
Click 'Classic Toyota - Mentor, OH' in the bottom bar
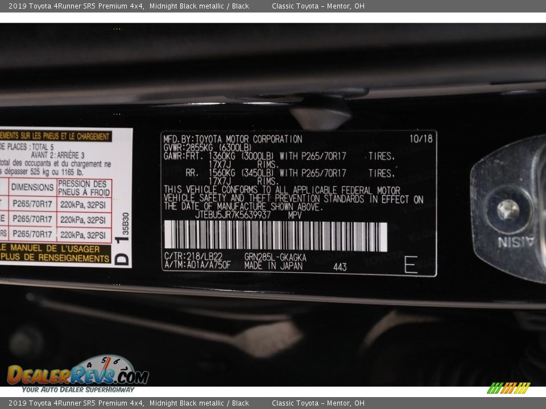click(318, 403)
